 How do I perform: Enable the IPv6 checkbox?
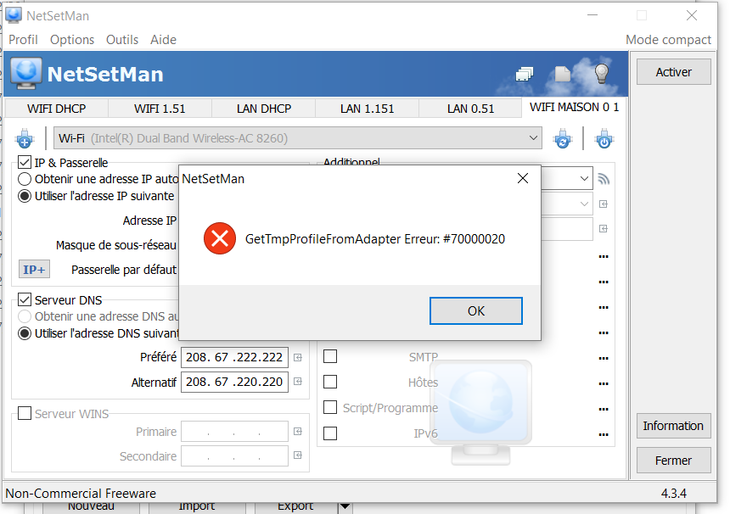pyautogui.click(x=330, y=433)
